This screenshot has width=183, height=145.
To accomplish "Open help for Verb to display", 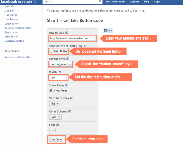I will pyautogui.click(x=72, y=98).
